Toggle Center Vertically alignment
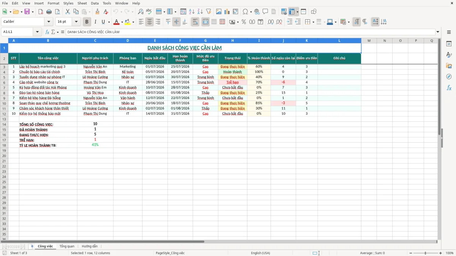The height and width of the screenshot is (256, 456). 176,22
